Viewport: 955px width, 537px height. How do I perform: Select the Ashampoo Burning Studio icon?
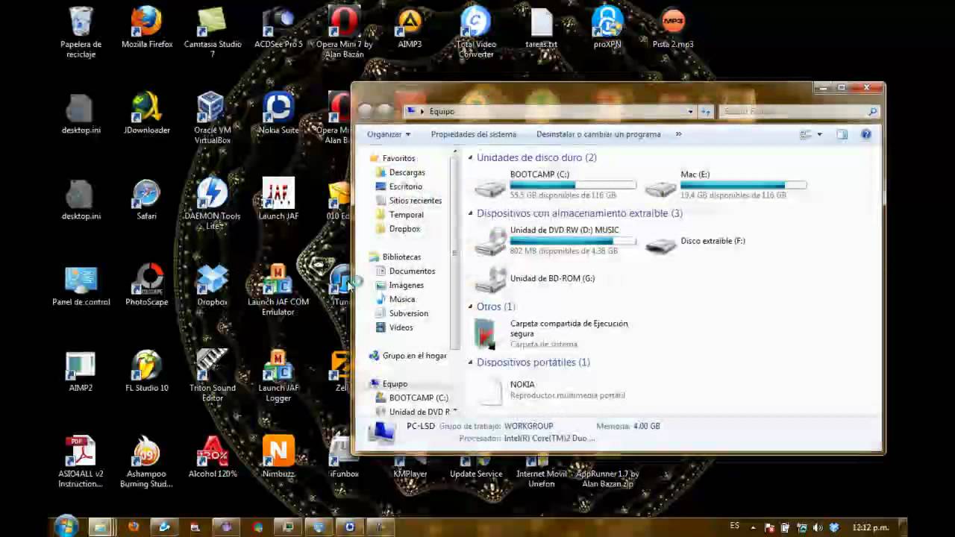147,462
